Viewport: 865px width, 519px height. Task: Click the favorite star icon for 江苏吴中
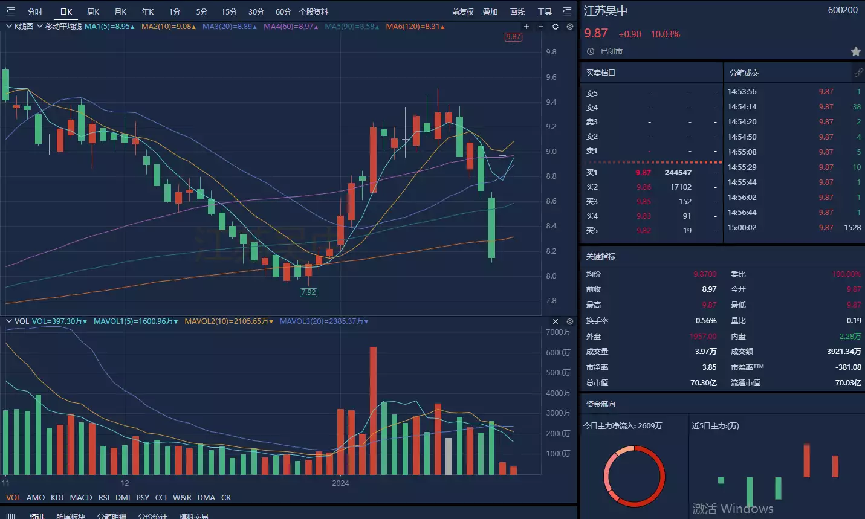coord(855,51)
